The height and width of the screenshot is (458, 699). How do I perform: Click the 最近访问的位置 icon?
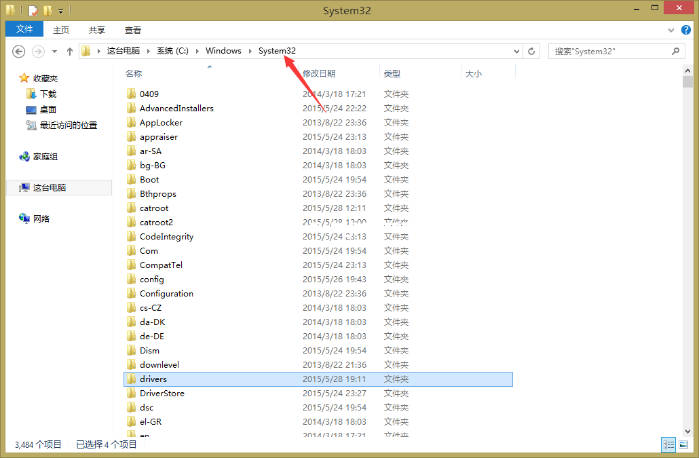coord(31,126)
